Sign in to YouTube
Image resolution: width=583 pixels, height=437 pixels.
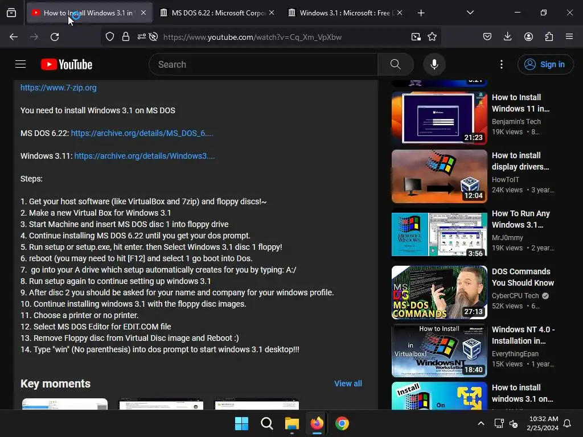click(545, 64)
